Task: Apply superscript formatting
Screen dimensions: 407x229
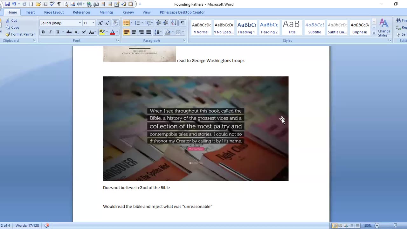Action: (84, 32)
